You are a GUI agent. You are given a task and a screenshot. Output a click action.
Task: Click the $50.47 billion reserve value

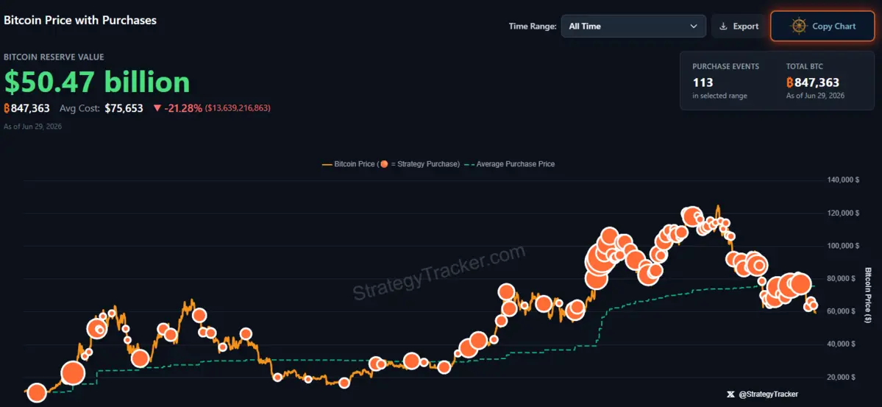click(x=97, y=82)
